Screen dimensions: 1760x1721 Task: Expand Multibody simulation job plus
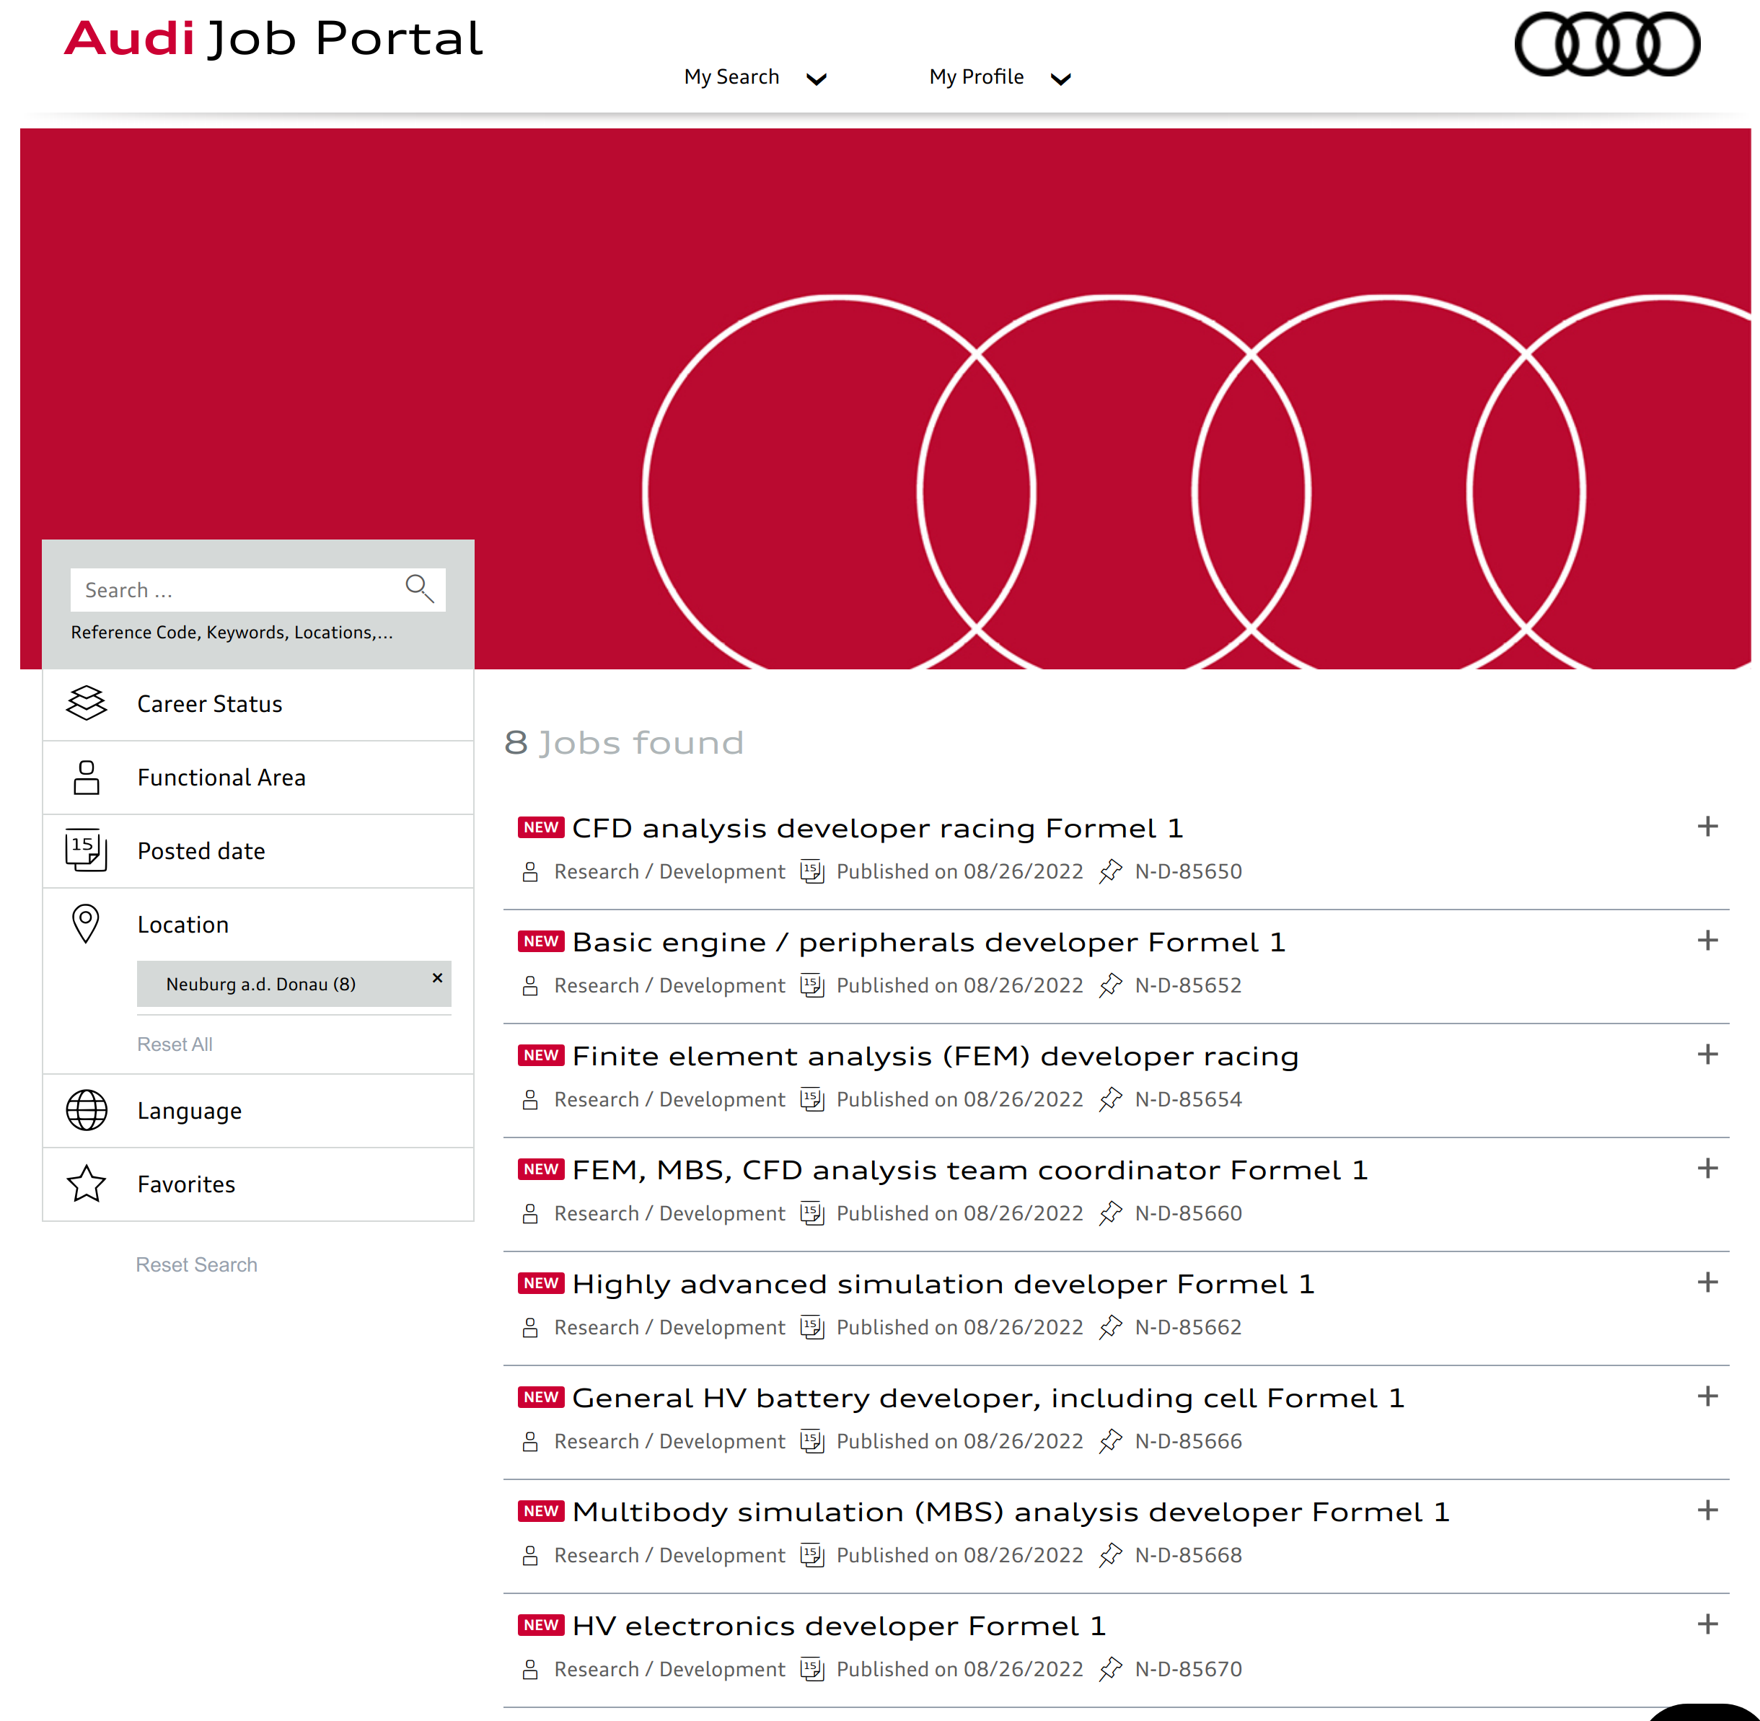click(x=1707, y=1510)
